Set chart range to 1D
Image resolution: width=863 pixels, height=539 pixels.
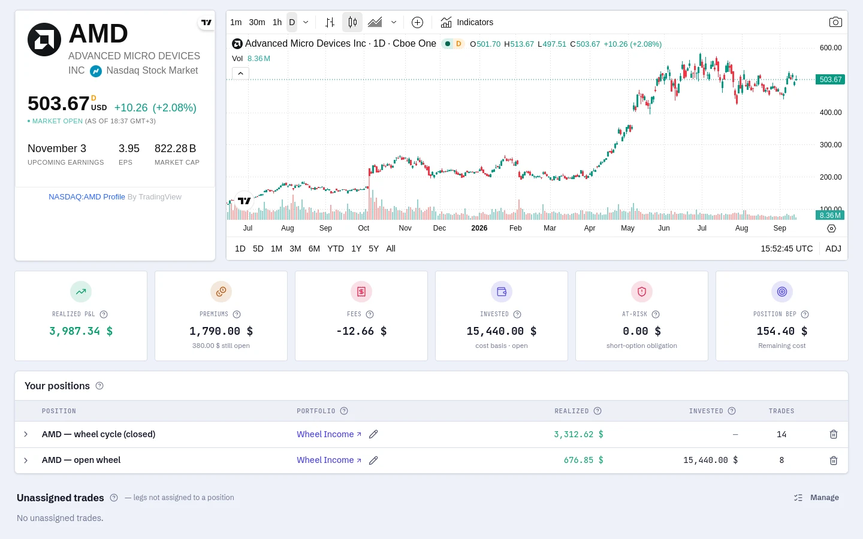[240, 249]
